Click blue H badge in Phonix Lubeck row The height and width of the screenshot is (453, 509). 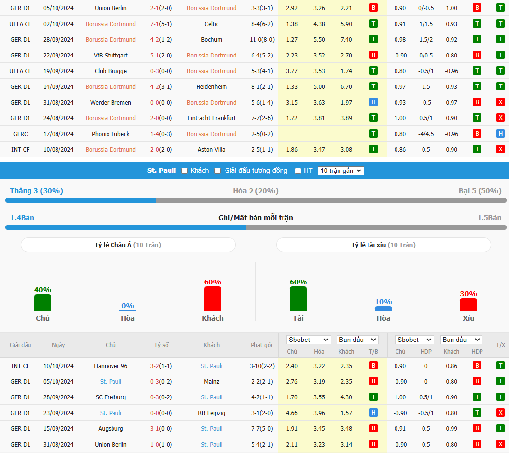[500, 134]
